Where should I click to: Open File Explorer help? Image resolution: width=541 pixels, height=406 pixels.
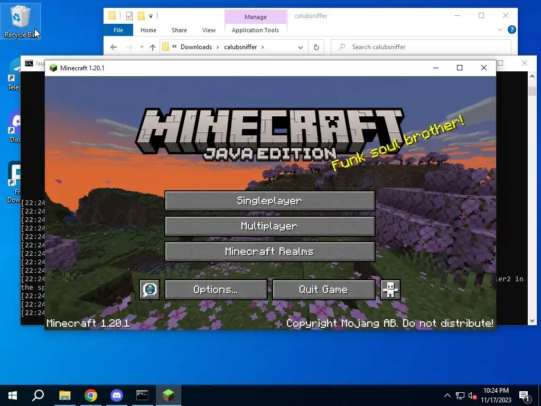point(511,30)
